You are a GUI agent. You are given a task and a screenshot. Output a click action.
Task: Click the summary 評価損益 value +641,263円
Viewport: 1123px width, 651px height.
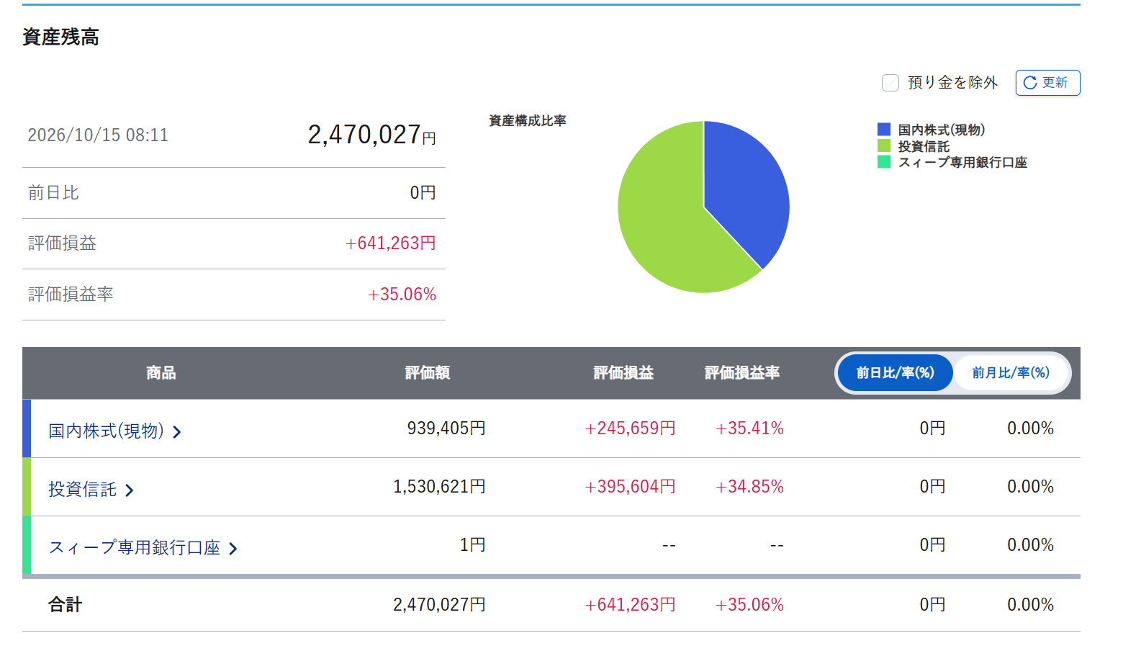(x=390, y=243)
